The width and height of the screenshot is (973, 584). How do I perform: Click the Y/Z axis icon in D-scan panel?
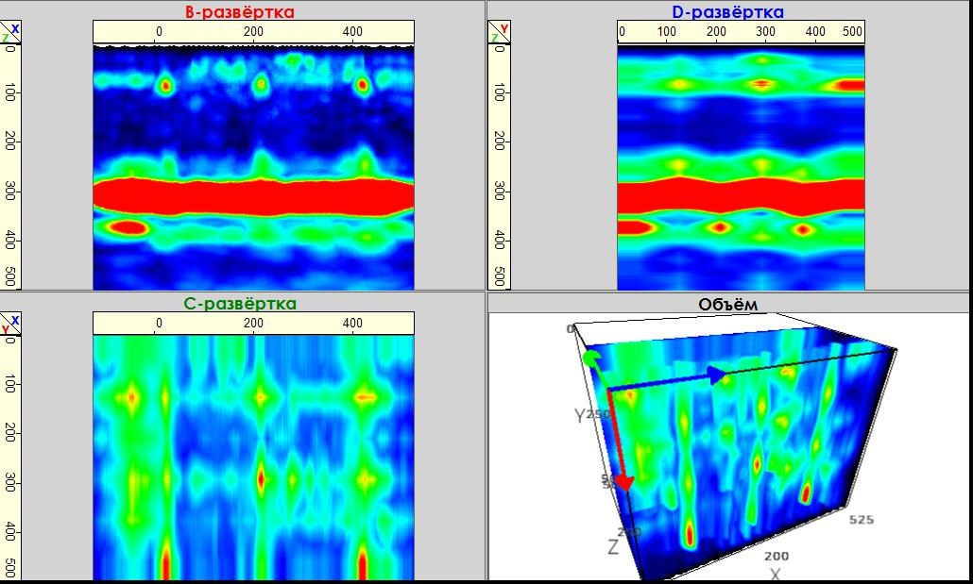click(499, 32)
